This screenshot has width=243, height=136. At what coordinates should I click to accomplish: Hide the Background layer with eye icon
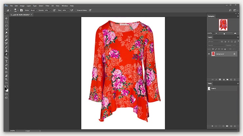point(209,54)
